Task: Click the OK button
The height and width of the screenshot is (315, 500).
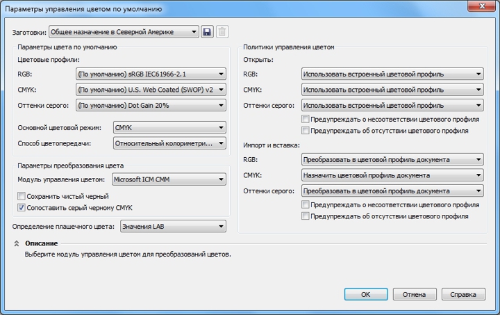Action: (x=366, y=294)
